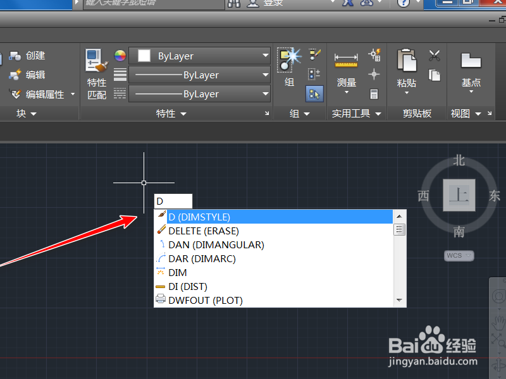Screen dimensions: 506x379
Task: Click 南 (South) on the ViewCube compass
Action: click(x=459, y=231)
